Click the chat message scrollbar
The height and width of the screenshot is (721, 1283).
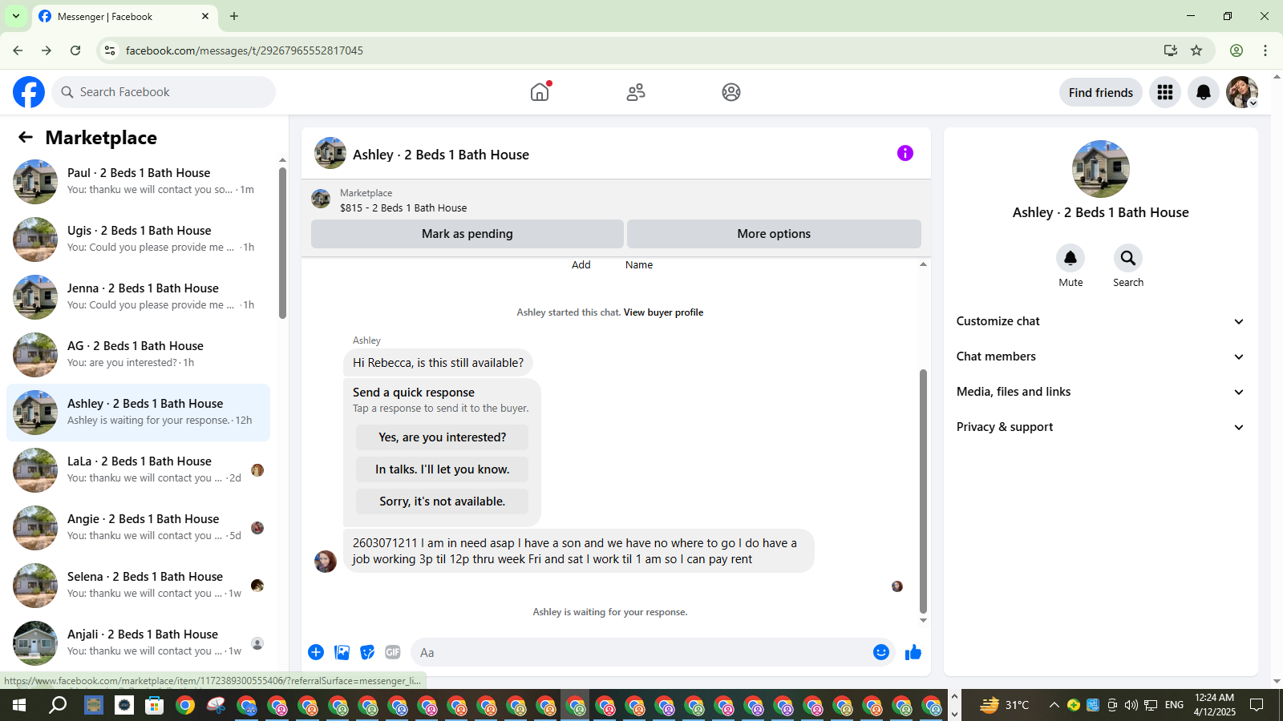pos(923,490)
